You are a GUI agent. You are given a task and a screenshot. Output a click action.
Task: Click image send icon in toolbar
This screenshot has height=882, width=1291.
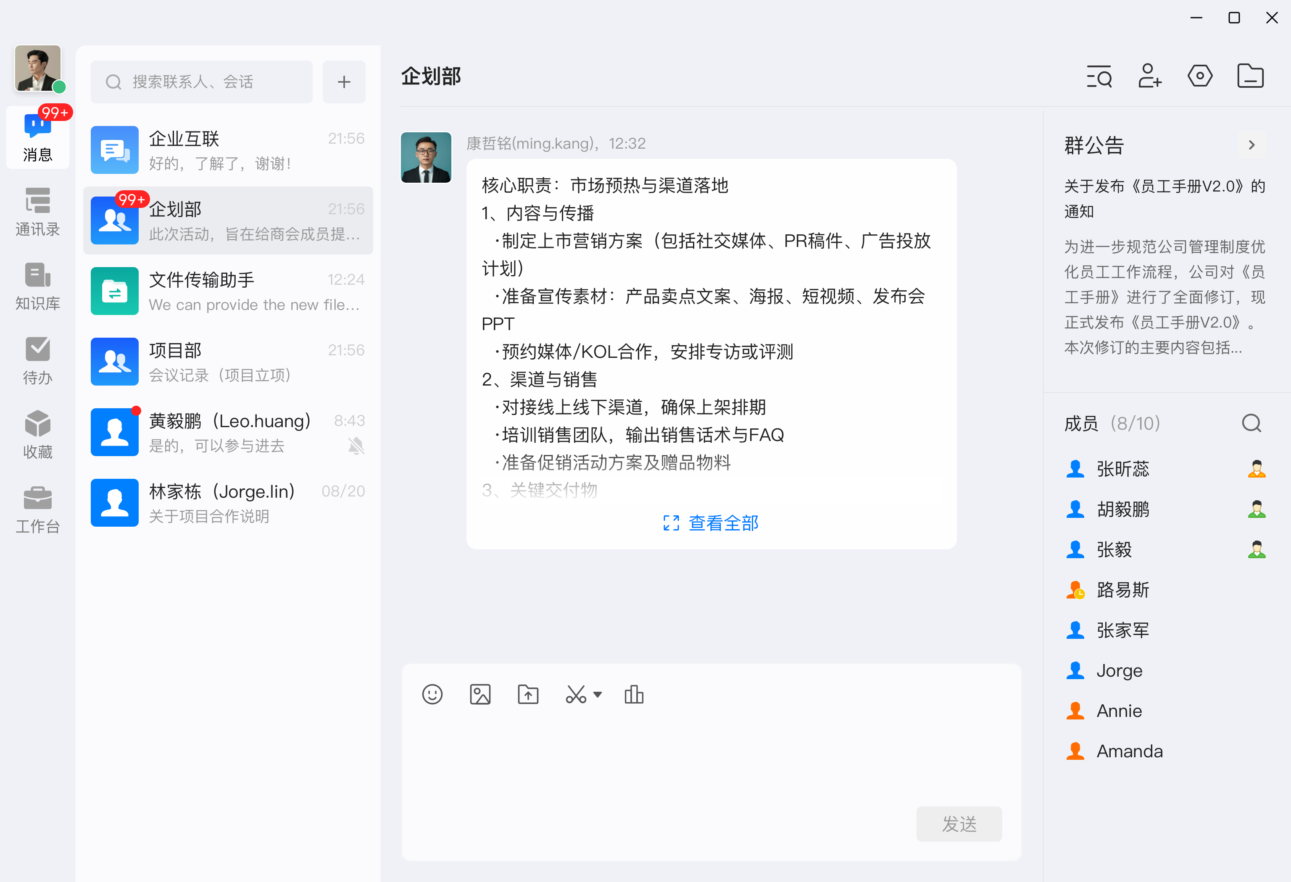coord(480,694)
